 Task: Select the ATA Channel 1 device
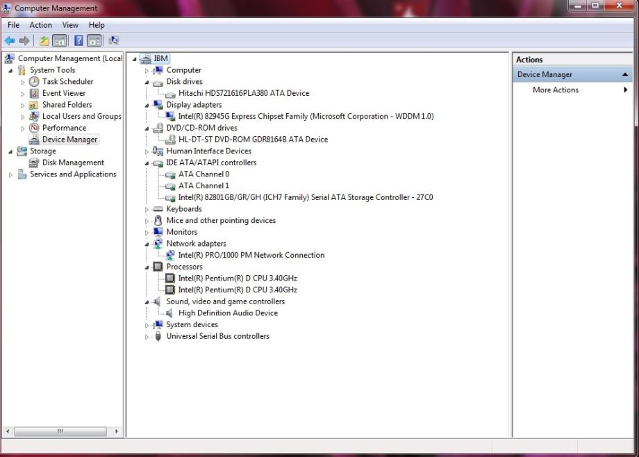click(204, 186)
